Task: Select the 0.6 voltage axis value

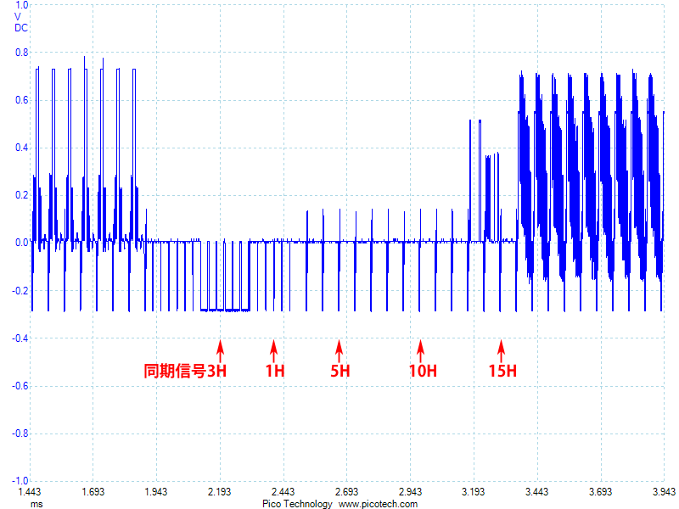Action: 22,100
